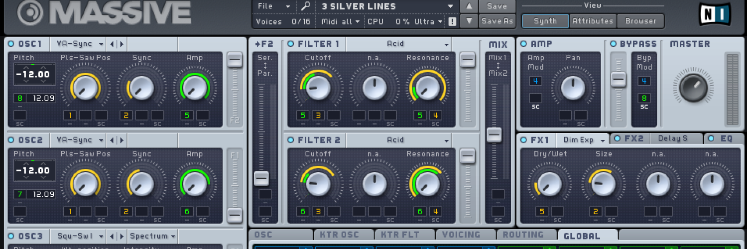Open the preset name dropdown 3 Silver Lines
The height and width of the screenshot is (249, 747).
[x=387, y=6]
